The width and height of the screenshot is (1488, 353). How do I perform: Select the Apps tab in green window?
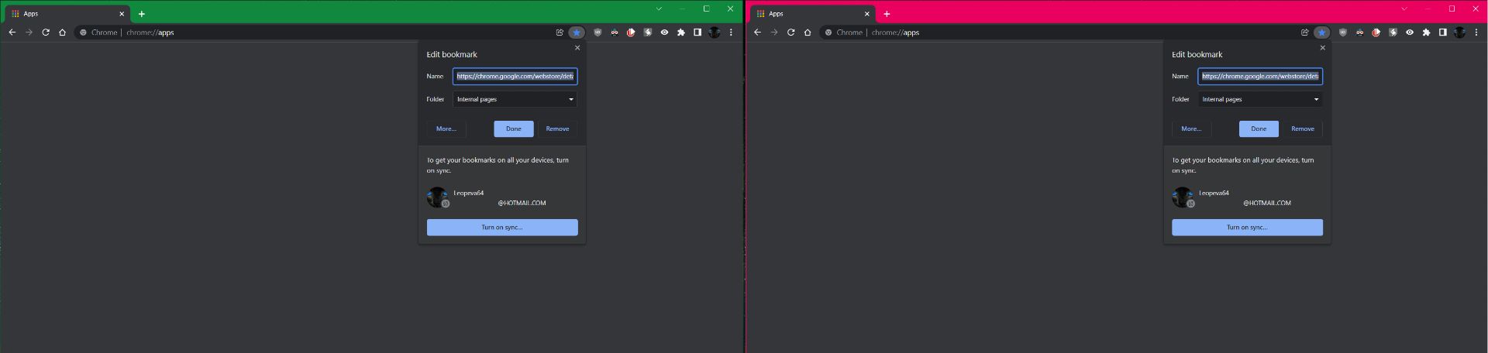point(68,14)
